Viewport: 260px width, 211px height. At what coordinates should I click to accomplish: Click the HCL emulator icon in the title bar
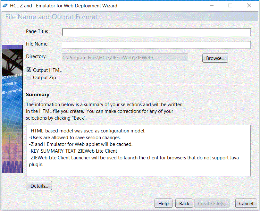[x=5, y=5]
